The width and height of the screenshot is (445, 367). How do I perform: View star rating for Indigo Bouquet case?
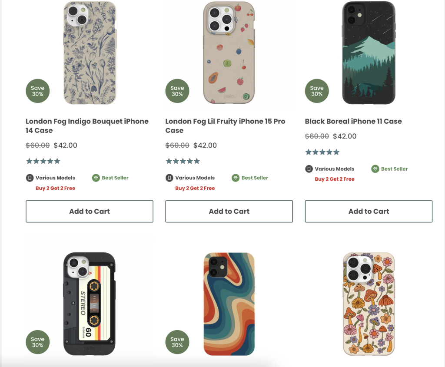coord(43,161)
